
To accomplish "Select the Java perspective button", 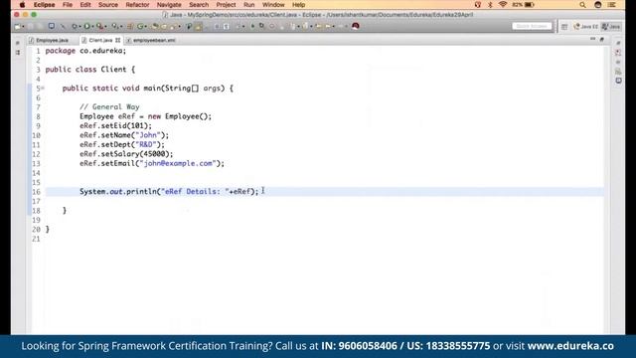I will 611,27.
